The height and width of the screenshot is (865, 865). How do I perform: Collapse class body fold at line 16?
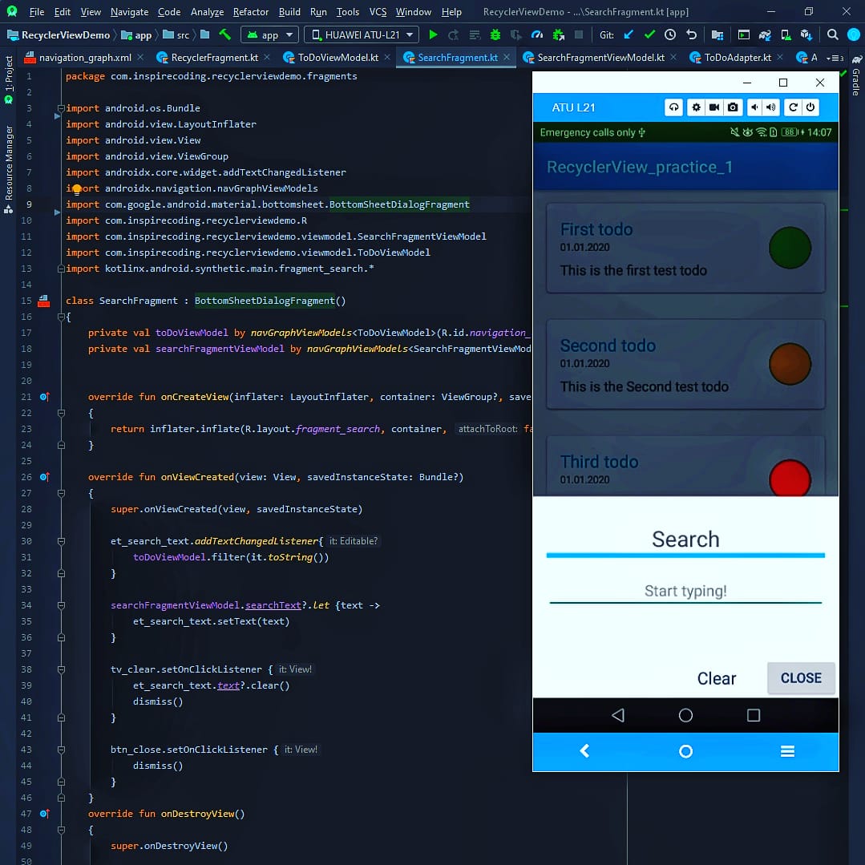click(61, 317)
